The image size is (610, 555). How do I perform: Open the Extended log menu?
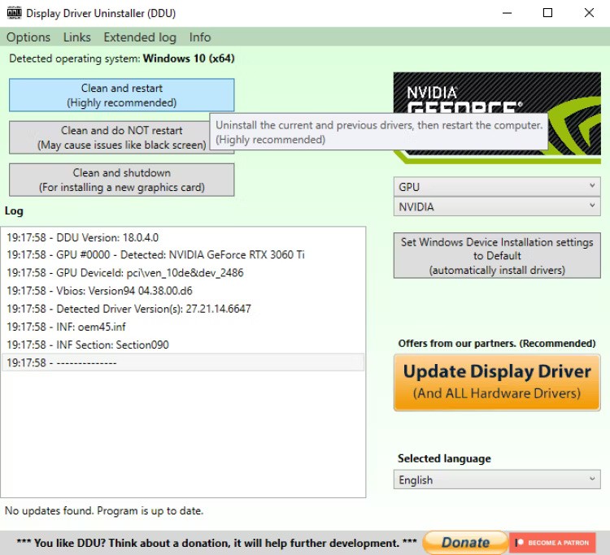click(140, 37)
